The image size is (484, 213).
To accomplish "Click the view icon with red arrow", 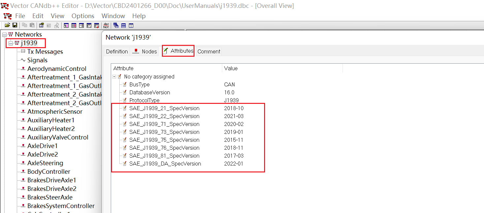I will point(97,25).
